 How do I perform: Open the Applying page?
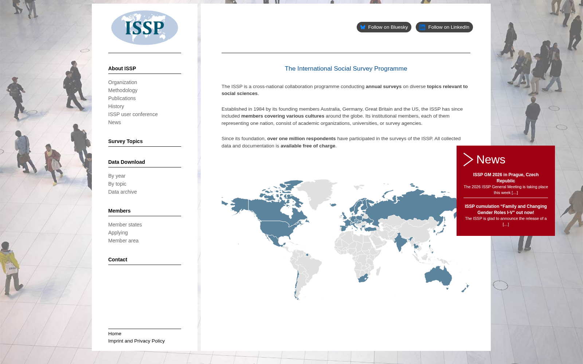pyautogui.click(x=118, y=233)
